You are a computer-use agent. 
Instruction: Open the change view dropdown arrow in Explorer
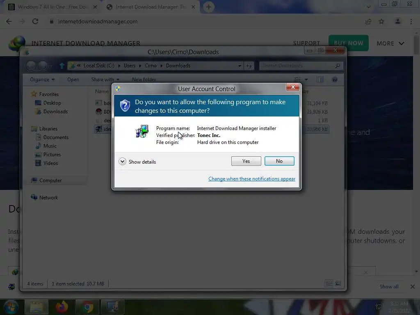[x=306, y=80]
